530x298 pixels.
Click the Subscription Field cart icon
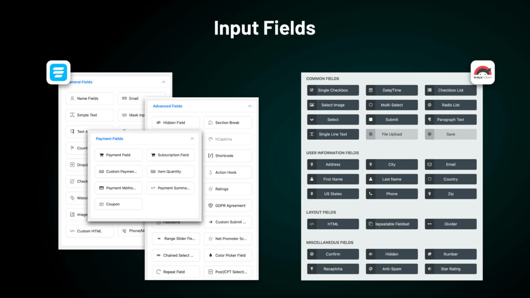tap(153, 155)
